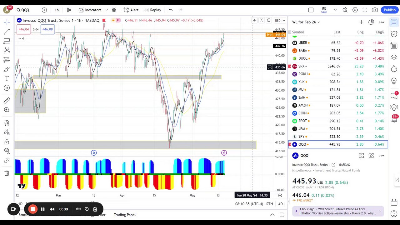Open the Wall Street Futures news headline

coord(339,211)
